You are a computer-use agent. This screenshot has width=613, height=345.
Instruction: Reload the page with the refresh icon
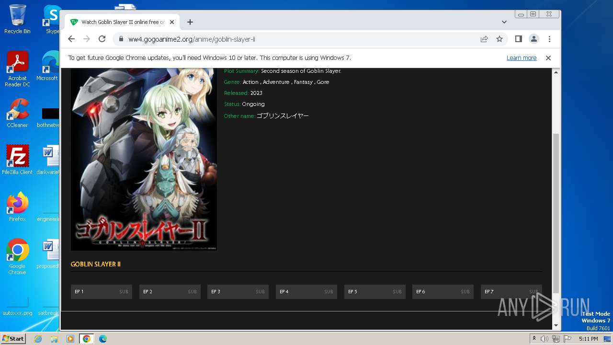coord(102,39)
